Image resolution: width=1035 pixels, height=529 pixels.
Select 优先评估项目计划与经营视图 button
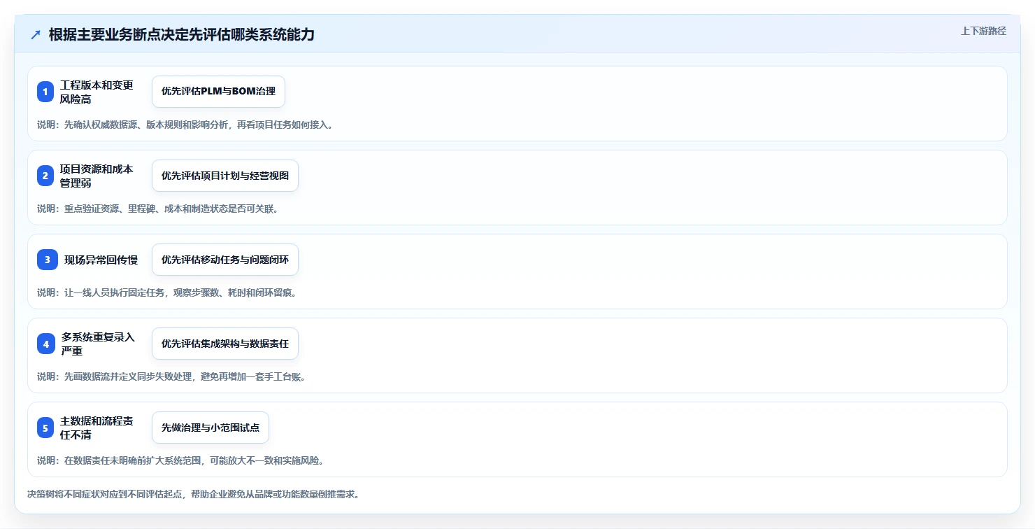[x=225, y=176]
